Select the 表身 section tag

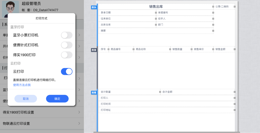tap(94, 50)
